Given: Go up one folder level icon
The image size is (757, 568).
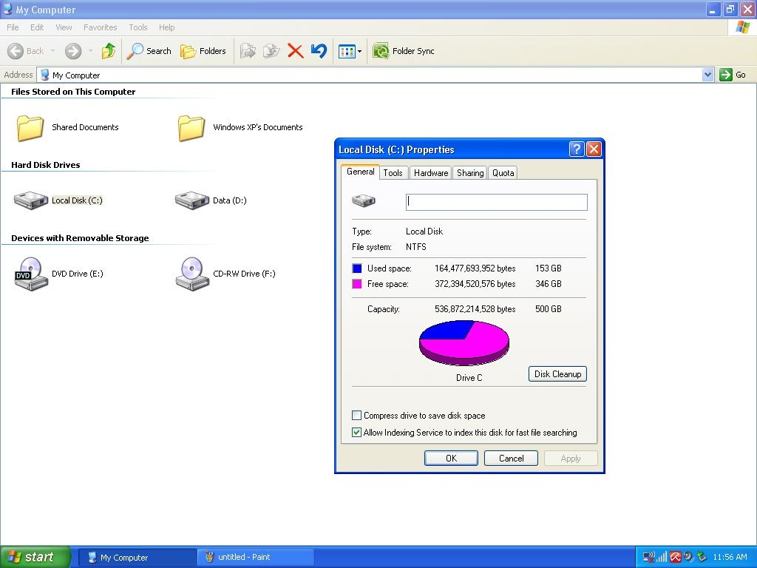Looking at the screenshot, I should pyautogui.click(x=109, y=51).
